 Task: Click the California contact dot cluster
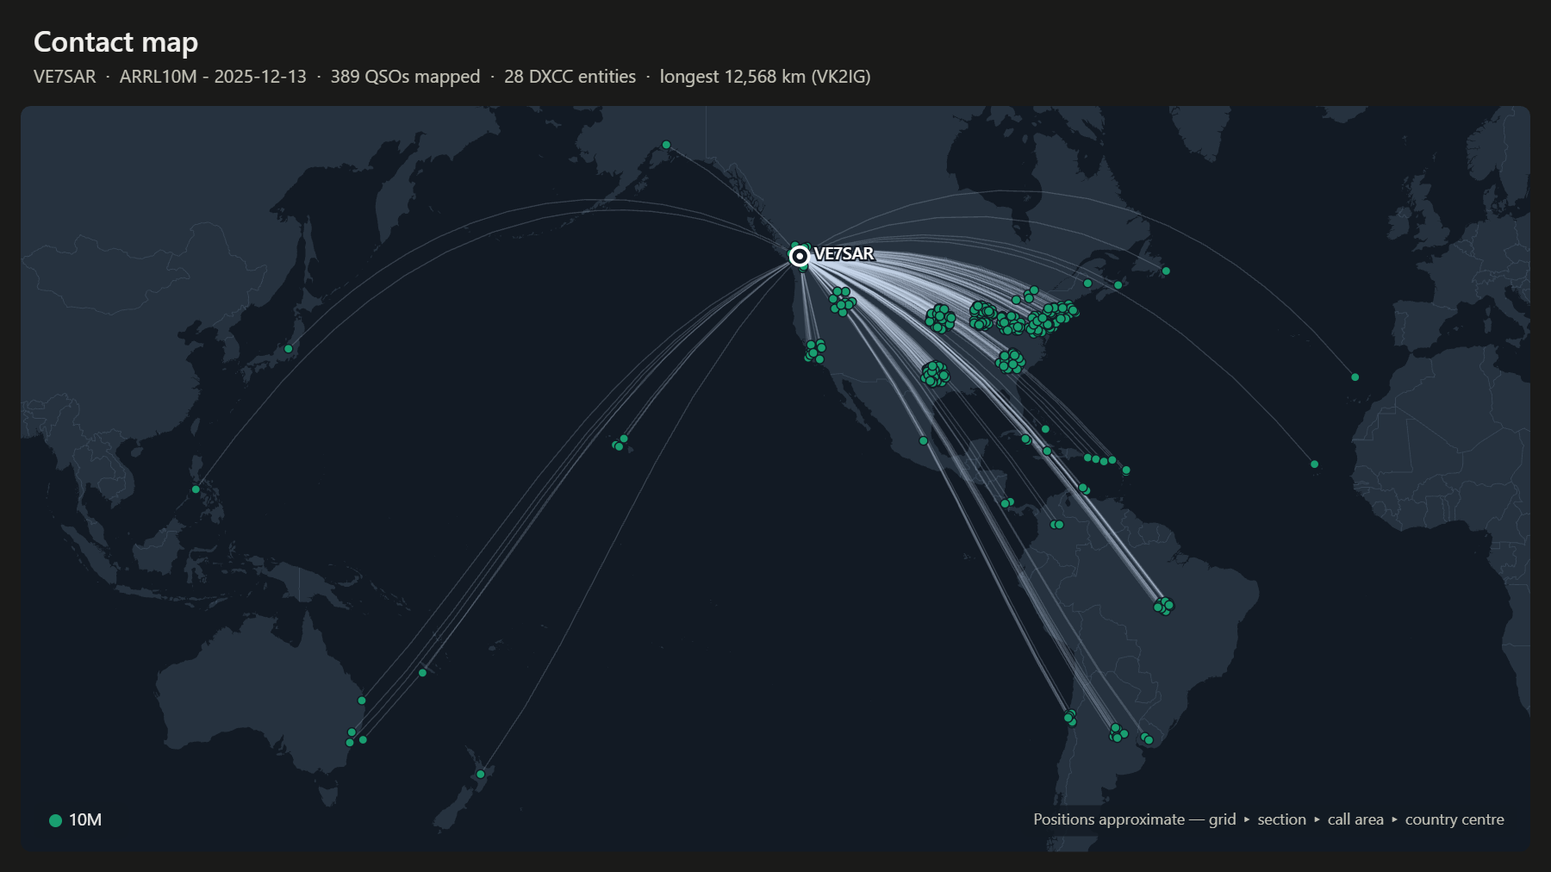click(x=815, y=351)
